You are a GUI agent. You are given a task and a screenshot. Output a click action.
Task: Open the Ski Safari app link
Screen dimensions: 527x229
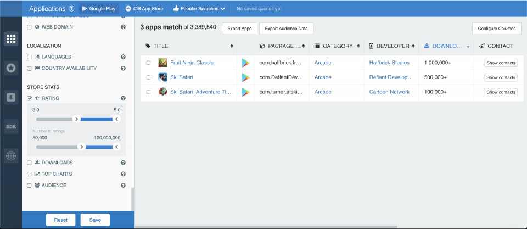[182, 77]
